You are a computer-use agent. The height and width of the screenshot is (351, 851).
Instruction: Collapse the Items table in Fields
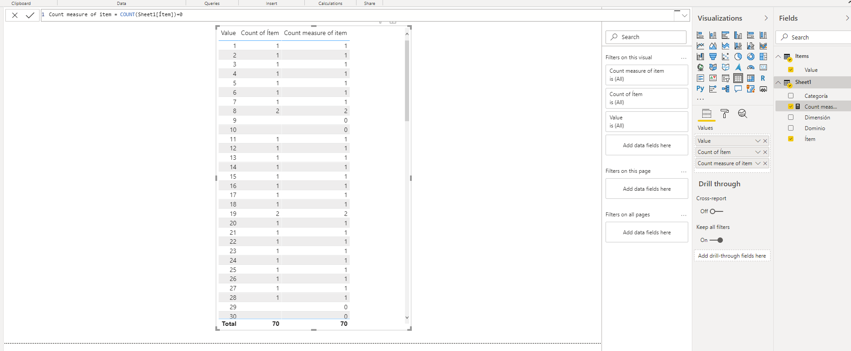coord(778,56)
